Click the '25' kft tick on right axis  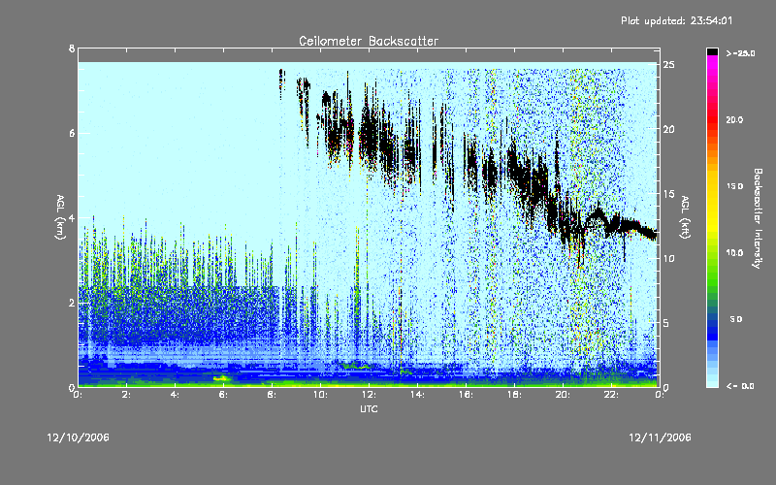(668, 65)
